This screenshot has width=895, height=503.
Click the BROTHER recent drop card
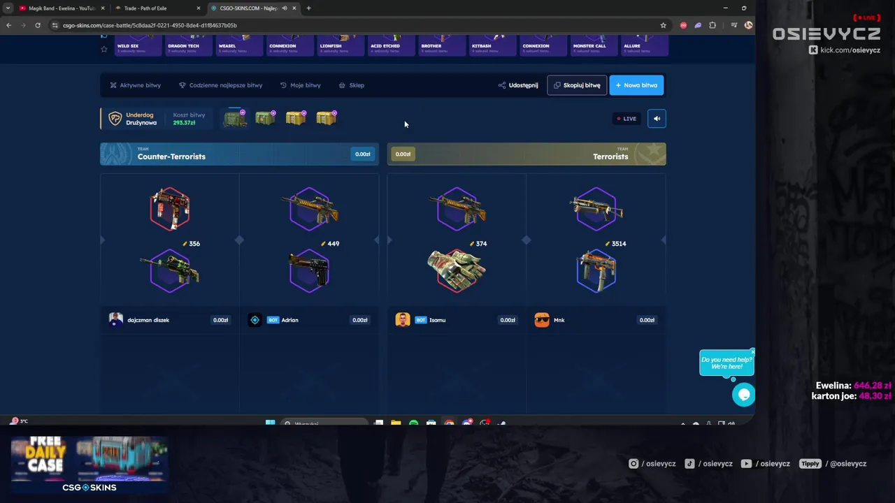click(x=443, y=45)
